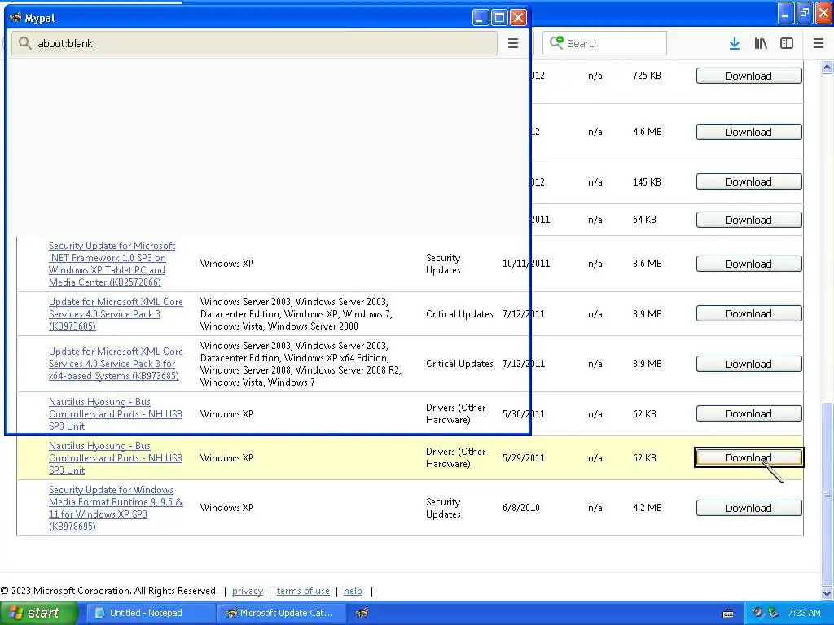Click the Microsoft copyright text in the footer
Screen dimensions: 834x625
[109, 591]
